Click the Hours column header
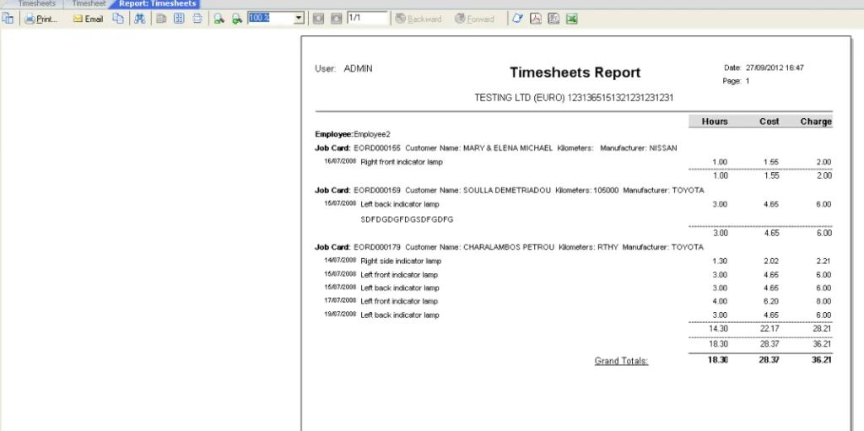864x431 pixels. coord(715,121)
